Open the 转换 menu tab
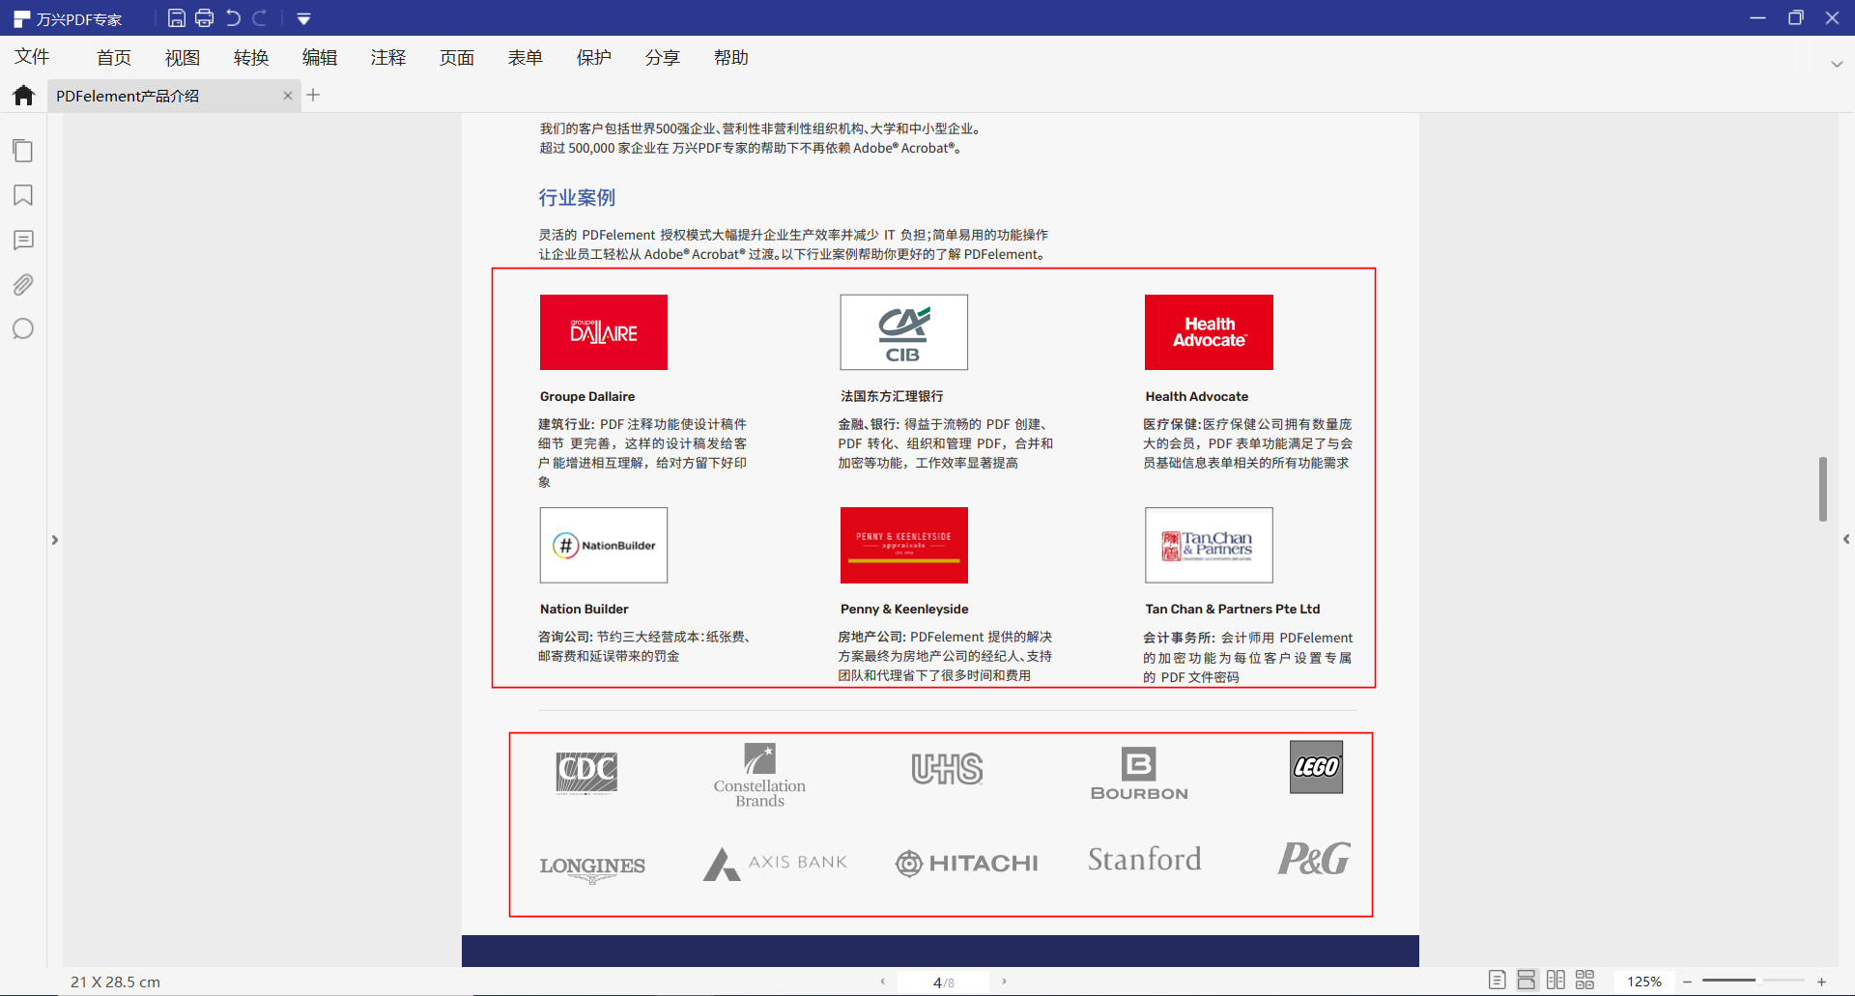 [x=251, y=58]
